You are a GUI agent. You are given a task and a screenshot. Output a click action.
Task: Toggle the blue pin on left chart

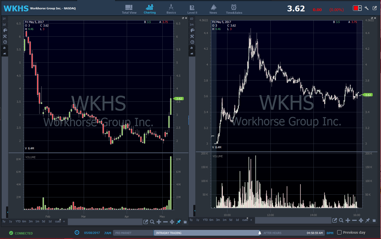[179, 222]
